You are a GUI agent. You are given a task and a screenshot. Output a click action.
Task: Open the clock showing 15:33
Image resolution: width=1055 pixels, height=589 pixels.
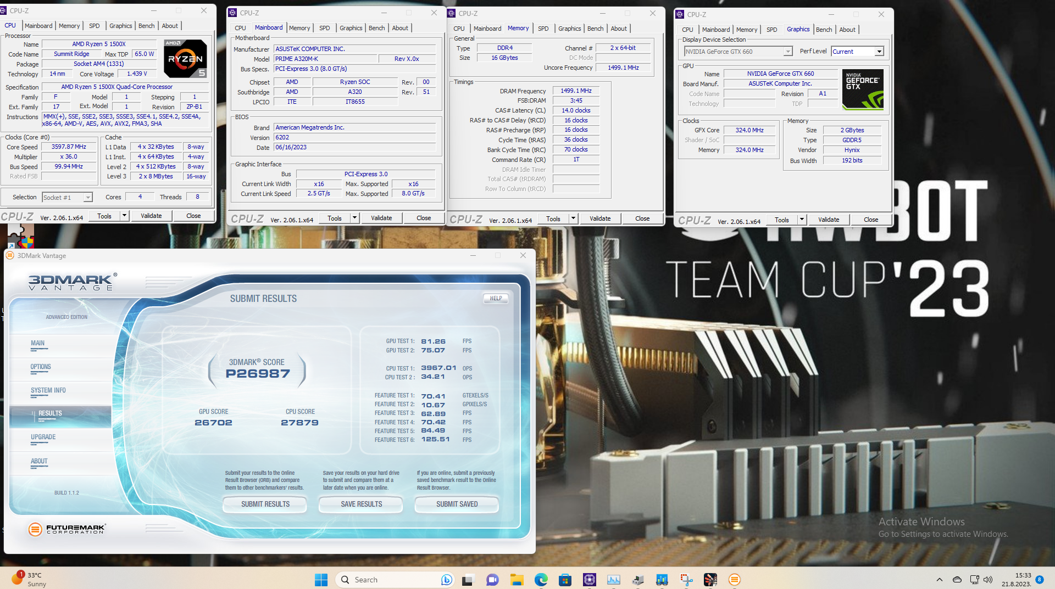(x=1017, y=580)
